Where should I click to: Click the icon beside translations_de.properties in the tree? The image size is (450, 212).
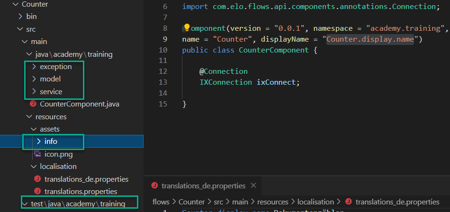pyautogui.click(x=37, y=179)
